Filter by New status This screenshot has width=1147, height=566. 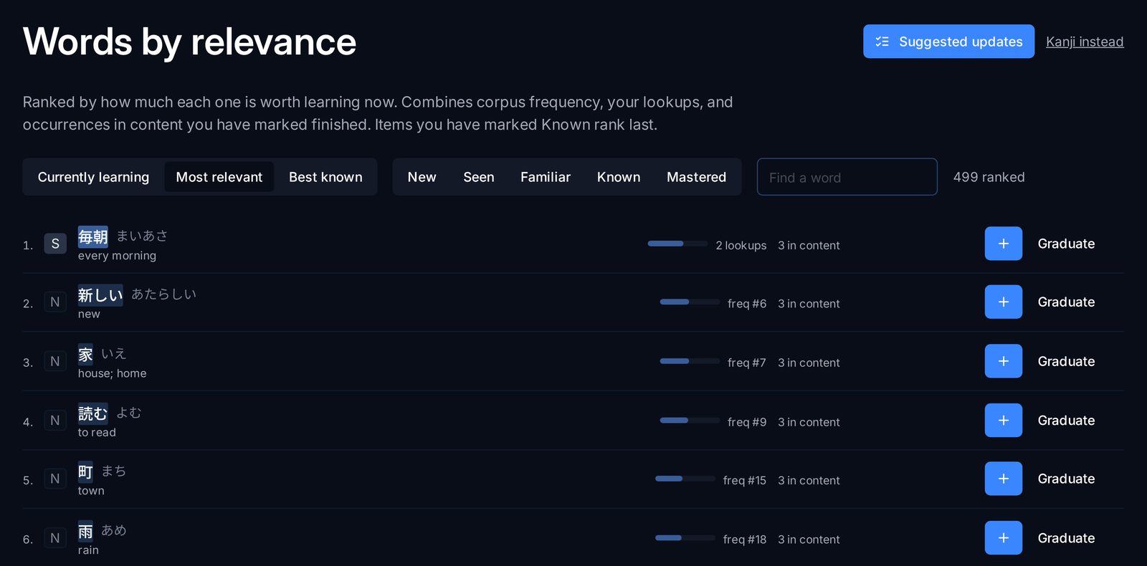click(422, 177)
